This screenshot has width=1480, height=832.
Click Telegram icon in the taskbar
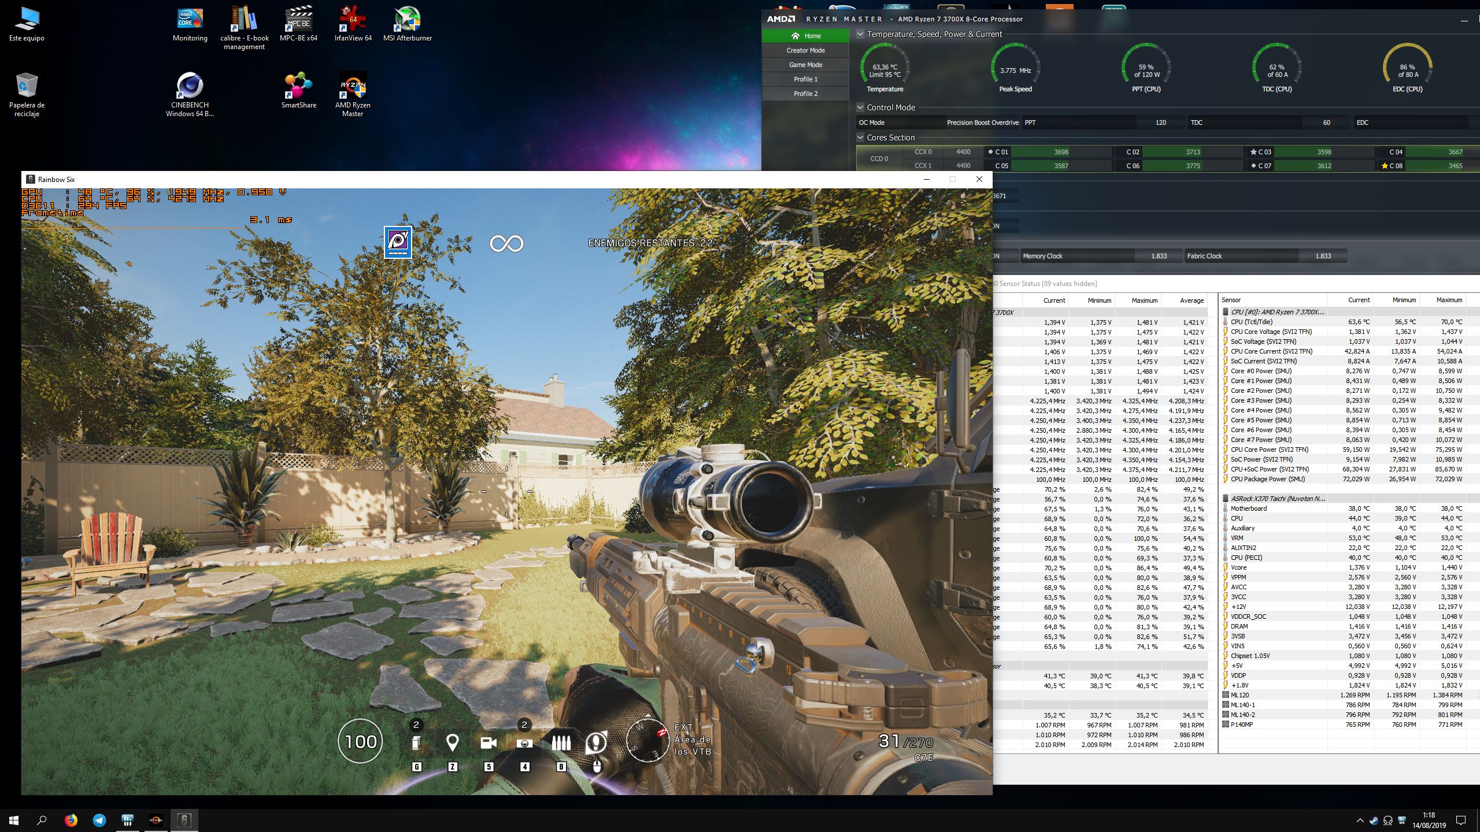99,820
